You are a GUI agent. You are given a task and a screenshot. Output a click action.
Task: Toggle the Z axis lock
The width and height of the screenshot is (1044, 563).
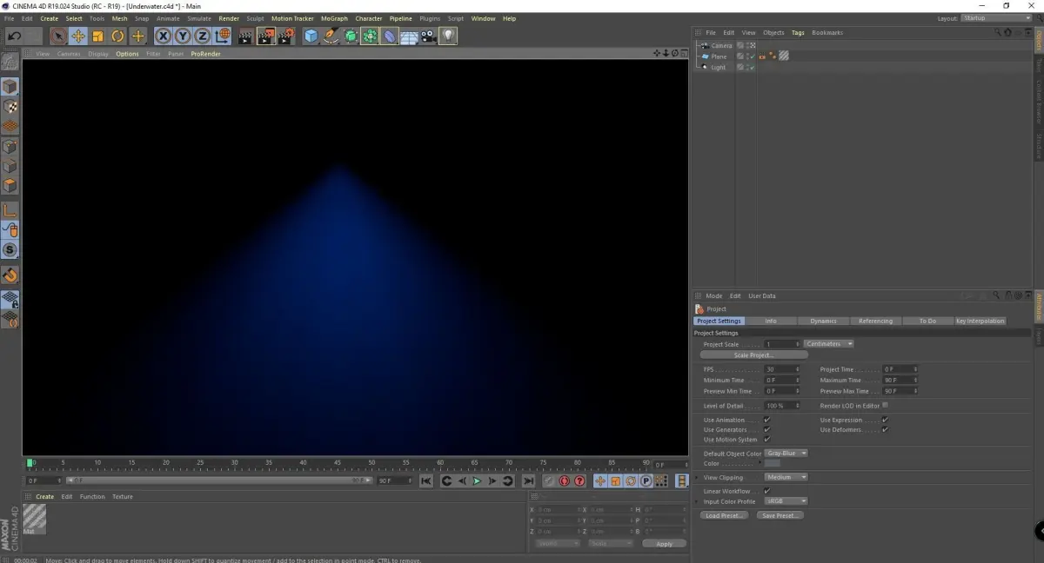point(203,36)
